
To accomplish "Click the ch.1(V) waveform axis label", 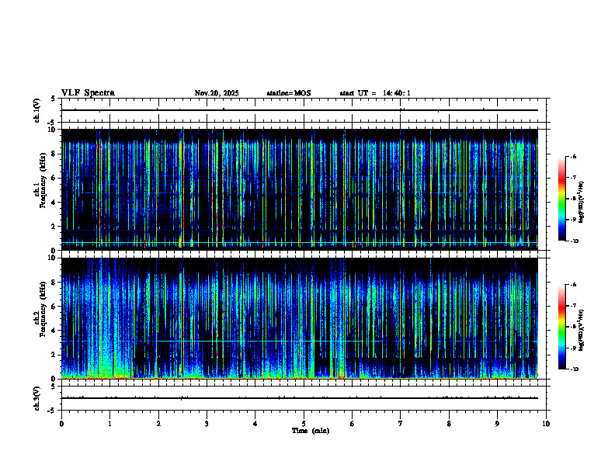I will [37, 110].
